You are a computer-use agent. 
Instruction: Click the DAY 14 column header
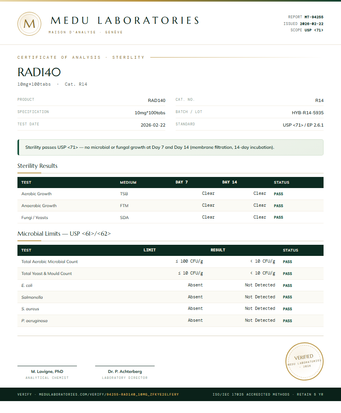point(230,182)
